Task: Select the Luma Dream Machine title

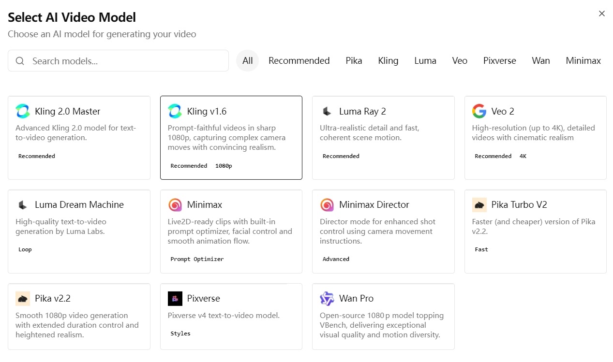Action: (x=79, y=205)
